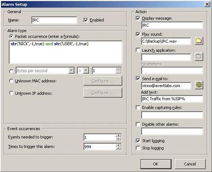Increase Events needed to trigger

click(x=119, y=135)
